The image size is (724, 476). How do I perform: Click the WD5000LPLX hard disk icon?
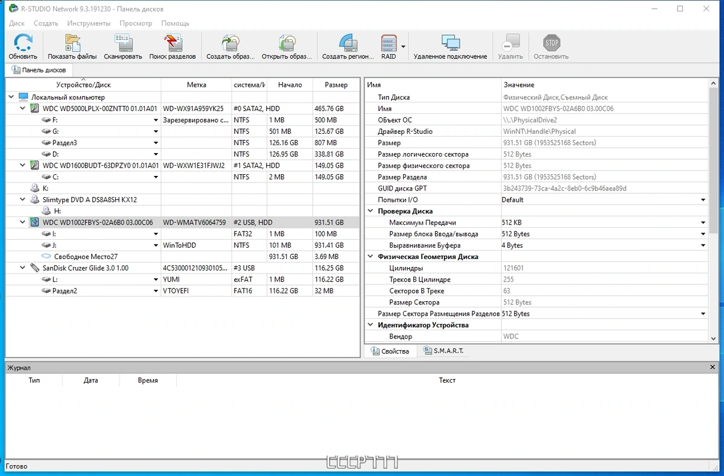click(34, 108)
